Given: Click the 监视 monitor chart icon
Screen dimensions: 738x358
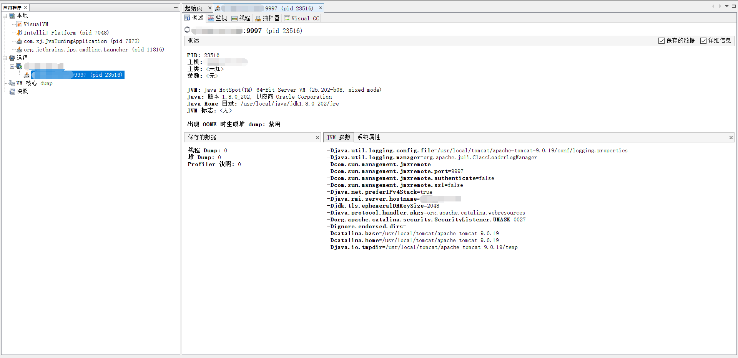Looking at the screenshot, I should click(211, 18).
